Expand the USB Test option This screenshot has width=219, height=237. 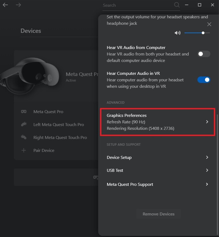(x=207, y=170)
